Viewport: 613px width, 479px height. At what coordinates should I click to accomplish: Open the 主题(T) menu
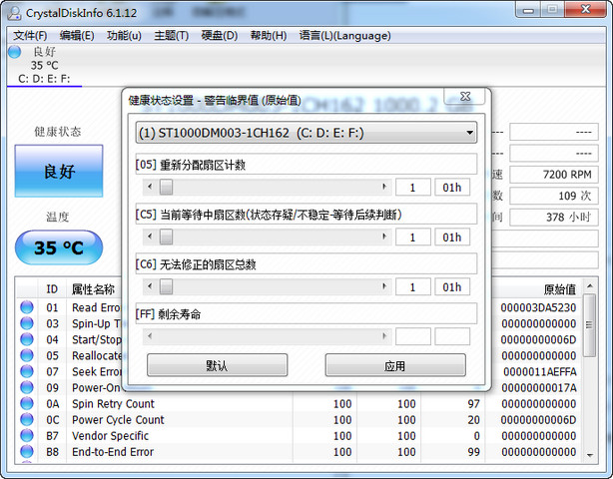[x=172, y=36]
